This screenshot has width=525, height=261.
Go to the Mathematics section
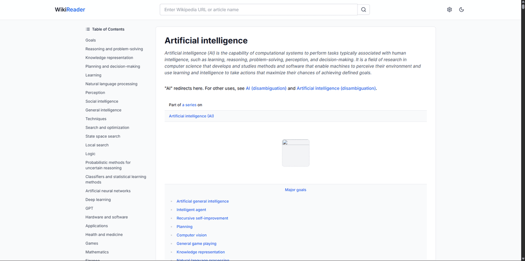click(x=97, y=252)
